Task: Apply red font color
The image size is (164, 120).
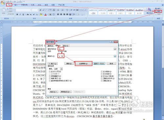Action: click(46, 14)
